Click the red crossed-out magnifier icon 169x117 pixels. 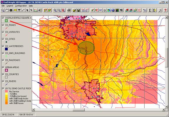point(63,10)
